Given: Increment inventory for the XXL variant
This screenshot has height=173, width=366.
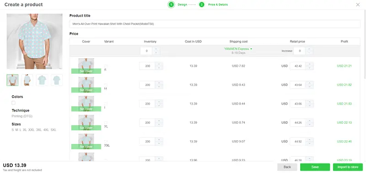Looking at the screenshot, I should [159, 140].
